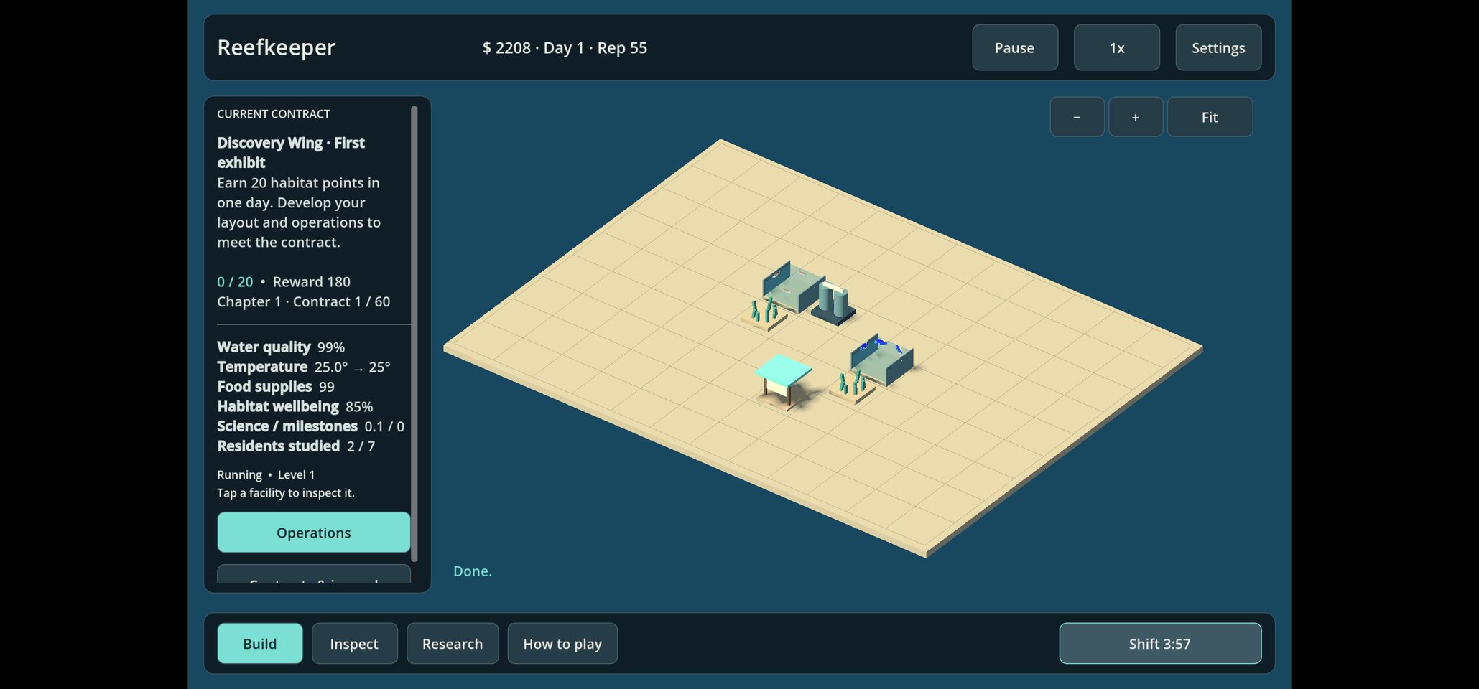Screen dimensions: 1479x689
Task: Click the Running • Level 1 status
Action: click(266, 474)
